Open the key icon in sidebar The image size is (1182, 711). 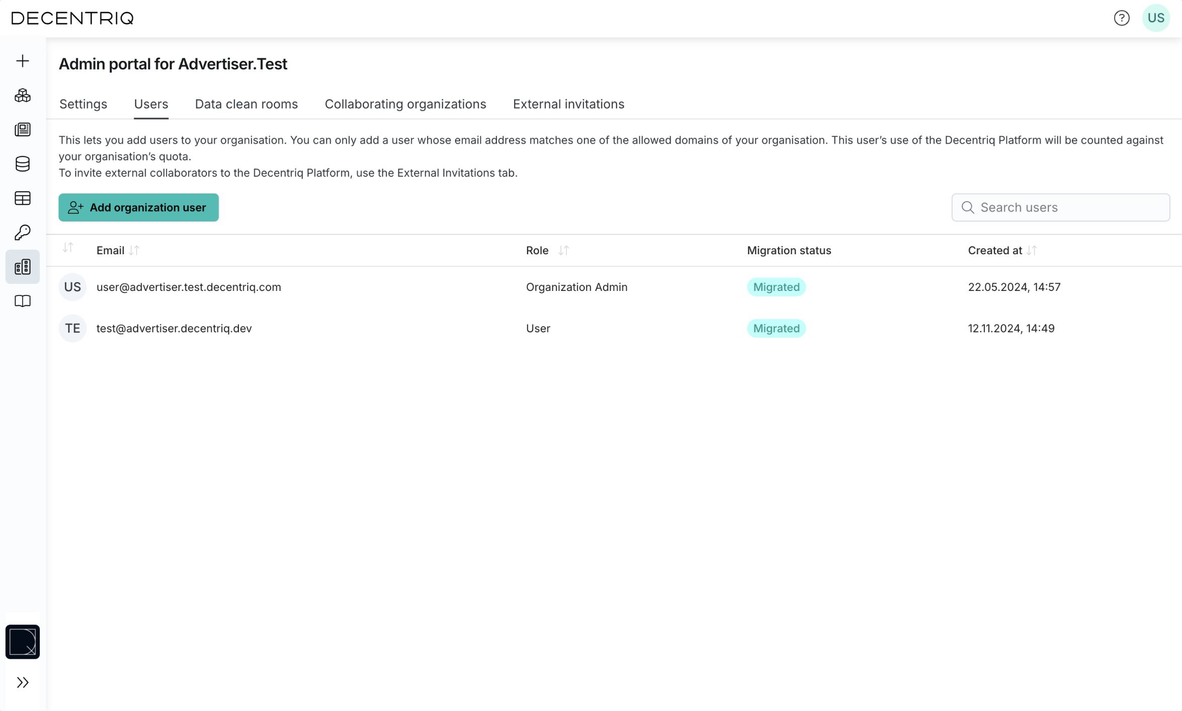pos(23,233)
